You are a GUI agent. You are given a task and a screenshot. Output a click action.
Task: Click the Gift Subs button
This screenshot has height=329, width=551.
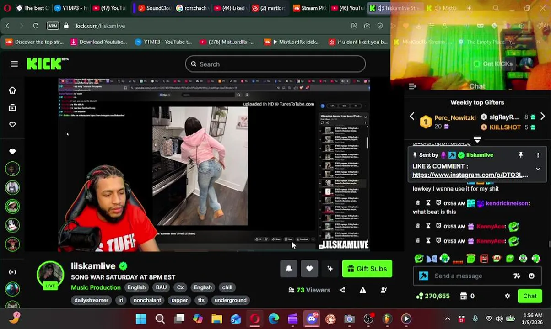pyautogui.click(x=367, y=269)
